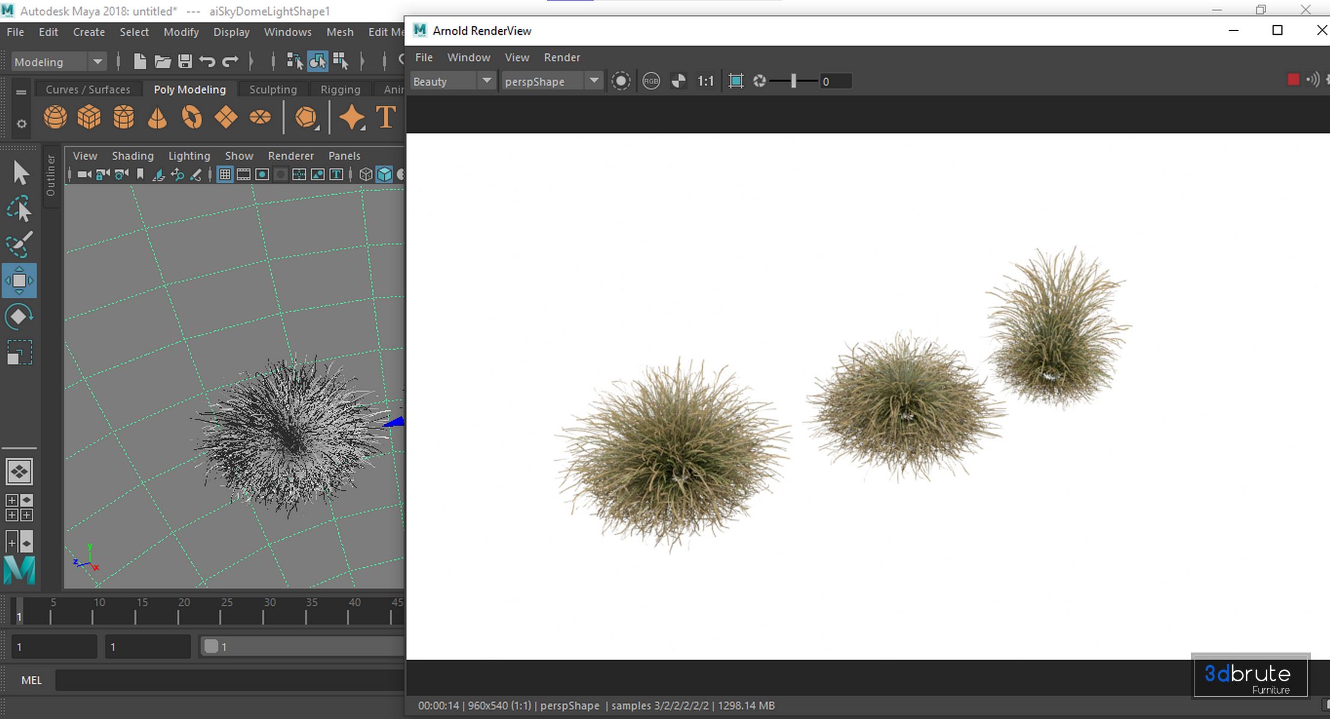Toggle the viewport grid display button

tap(225, 174)
